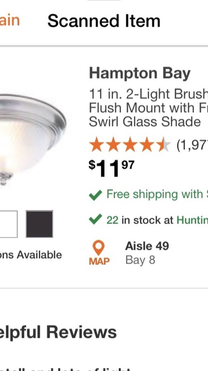Open the Swirl Glass Shade product title
This screenshot has height=371, width=208.
pyautogui.click(x=148, y=108)
